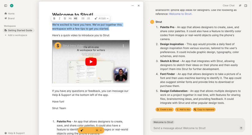Open document more options ellipsis

click(133, 6)
